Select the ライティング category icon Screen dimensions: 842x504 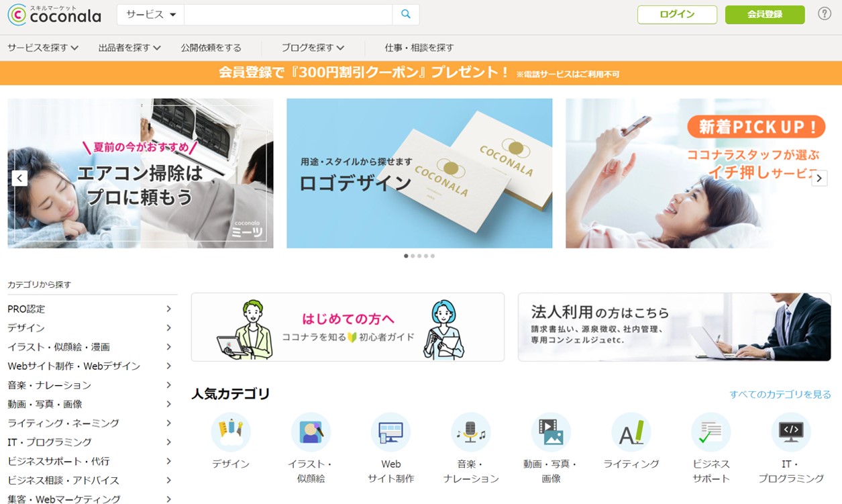point(631,432)
